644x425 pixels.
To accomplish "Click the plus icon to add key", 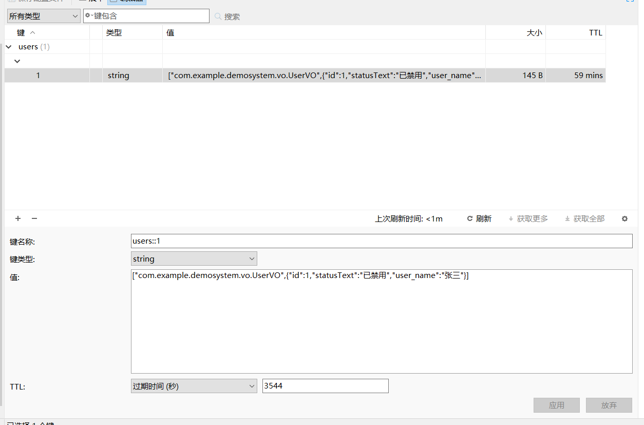I will pos(18,218).
